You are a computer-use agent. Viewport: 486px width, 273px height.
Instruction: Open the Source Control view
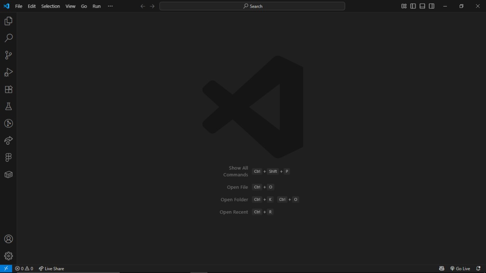(8, 55)
